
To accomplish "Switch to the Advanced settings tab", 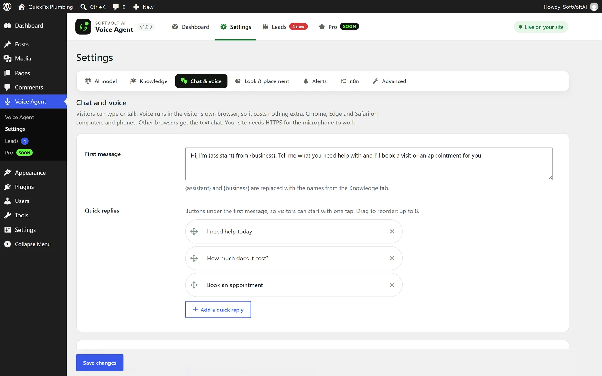I will tap(389, 81).
